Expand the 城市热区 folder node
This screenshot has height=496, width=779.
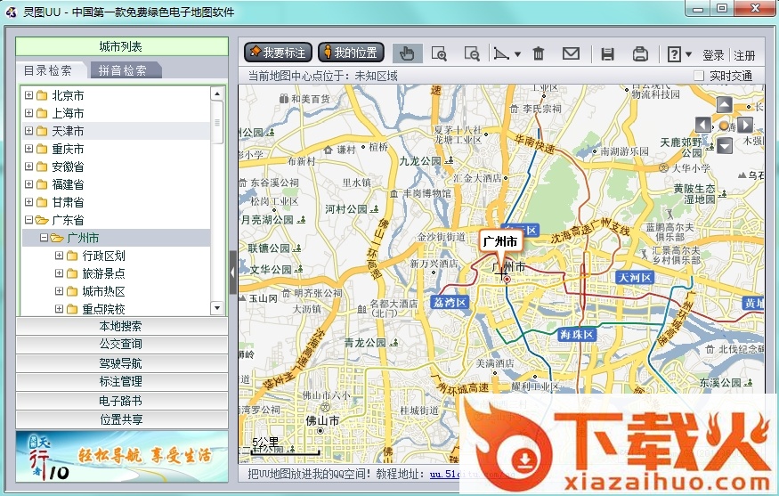point(59,291)
